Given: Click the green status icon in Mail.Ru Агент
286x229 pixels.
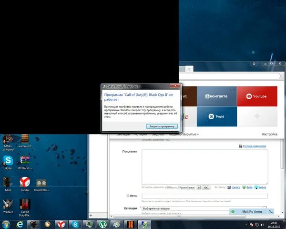Looking at the screenshot, I should tap(233, 212).
